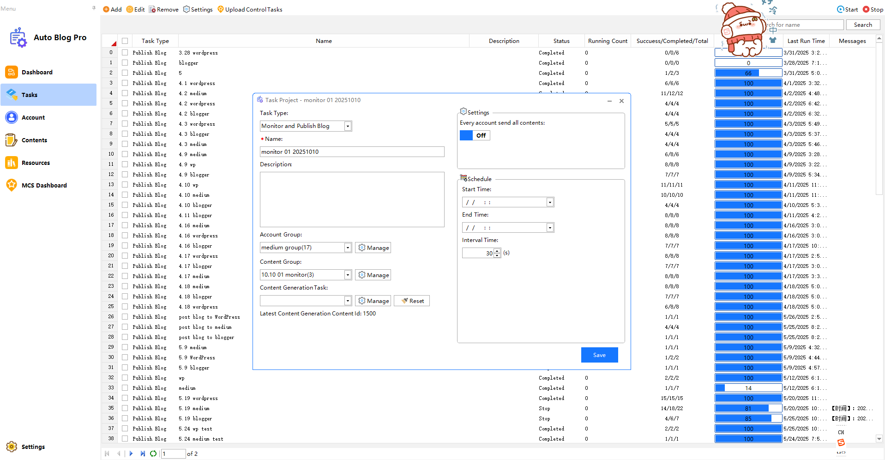Viewport: 885px width, 460px height.
Task: Open the Start Time date picker dropdown
Action: click(550, 202)
